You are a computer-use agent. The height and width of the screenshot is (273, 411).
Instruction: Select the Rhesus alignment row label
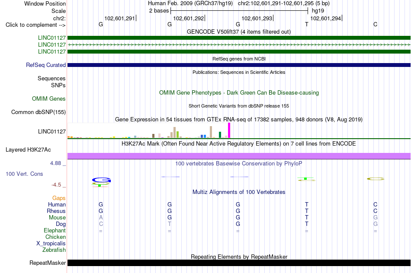pos(56,211)
